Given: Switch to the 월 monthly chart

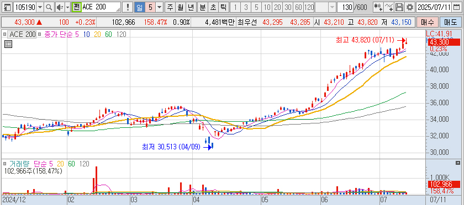Looking at the screenshot, I should pyautogui.click(x=181, y=7).
